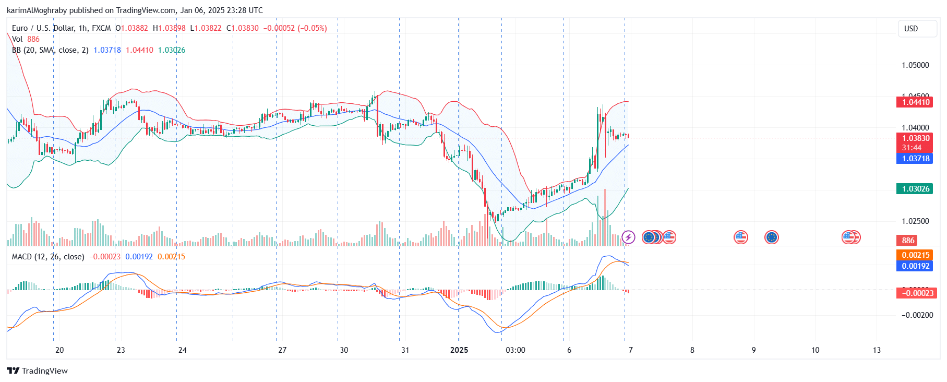The height and width of the screenshot is (382, 947).
Task: Click the 1.04000 price scale label
Action: [915, 128]
